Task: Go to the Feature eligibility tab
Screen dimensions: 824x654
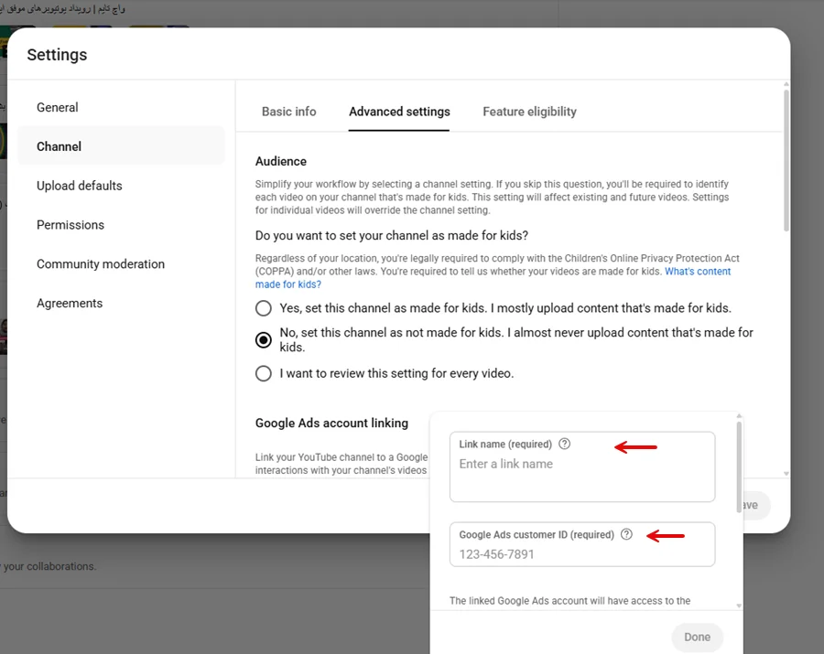Action: coord(529,112)
